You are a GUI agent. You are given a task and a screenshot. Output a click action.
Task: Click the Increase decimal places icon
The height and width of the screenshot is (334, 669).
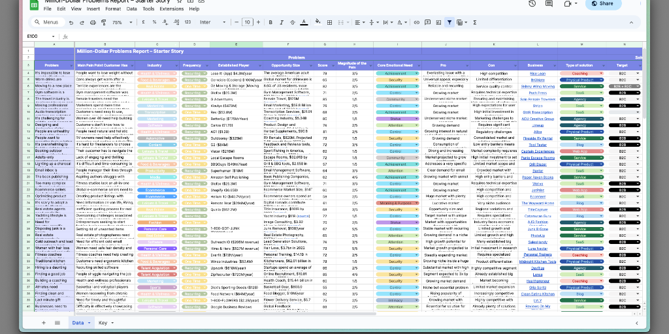(x=175, y=22)
